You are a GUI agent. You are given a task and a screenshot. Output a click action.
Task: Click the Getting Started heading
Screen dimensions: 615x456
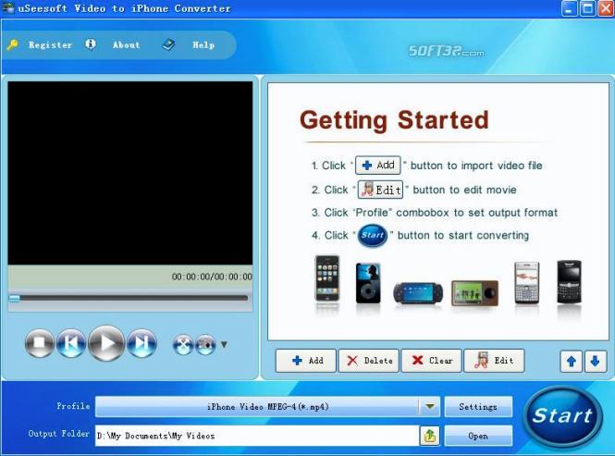(x=394, y=120)
